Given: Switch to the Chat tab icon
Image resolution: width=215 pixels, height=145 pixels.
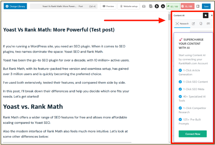Looking at the screenshot, I should point(208,24).
